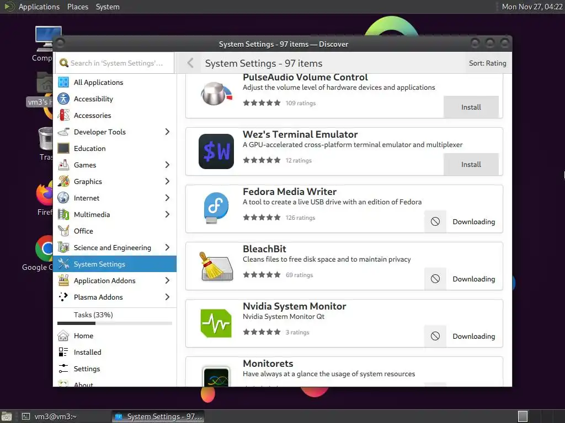Click the search field in System Settings
565x423 pixels.
[x=115, y=63]
